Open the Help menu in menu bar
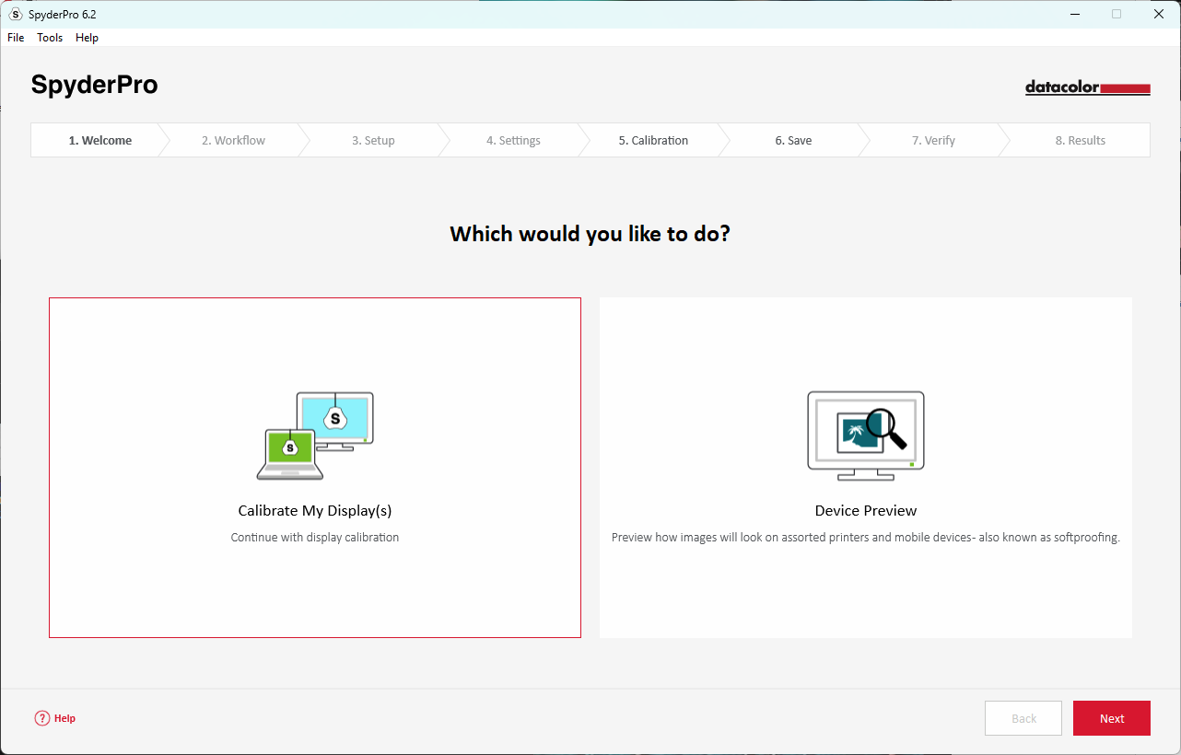 (87, 38)
